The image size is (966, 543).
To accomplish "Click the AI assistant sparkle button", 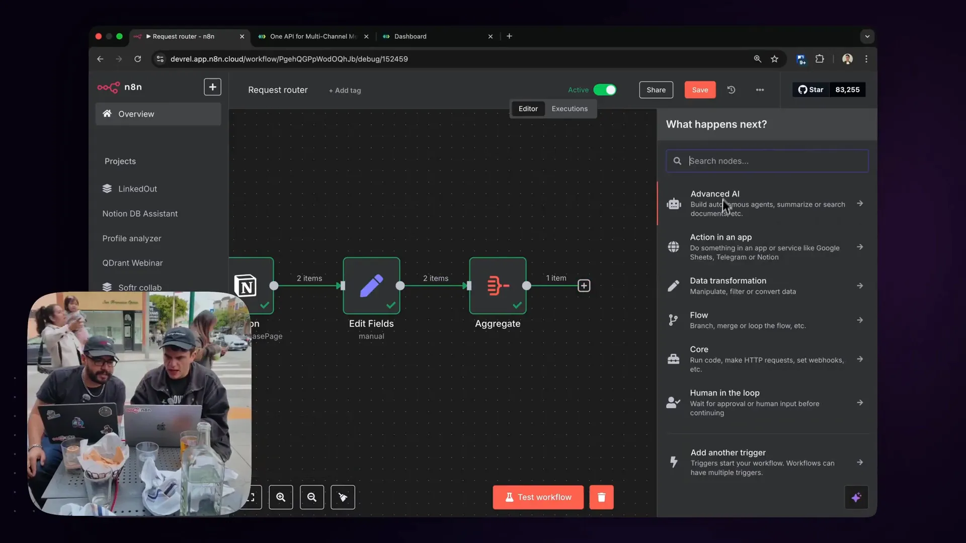I will [856, 498].
